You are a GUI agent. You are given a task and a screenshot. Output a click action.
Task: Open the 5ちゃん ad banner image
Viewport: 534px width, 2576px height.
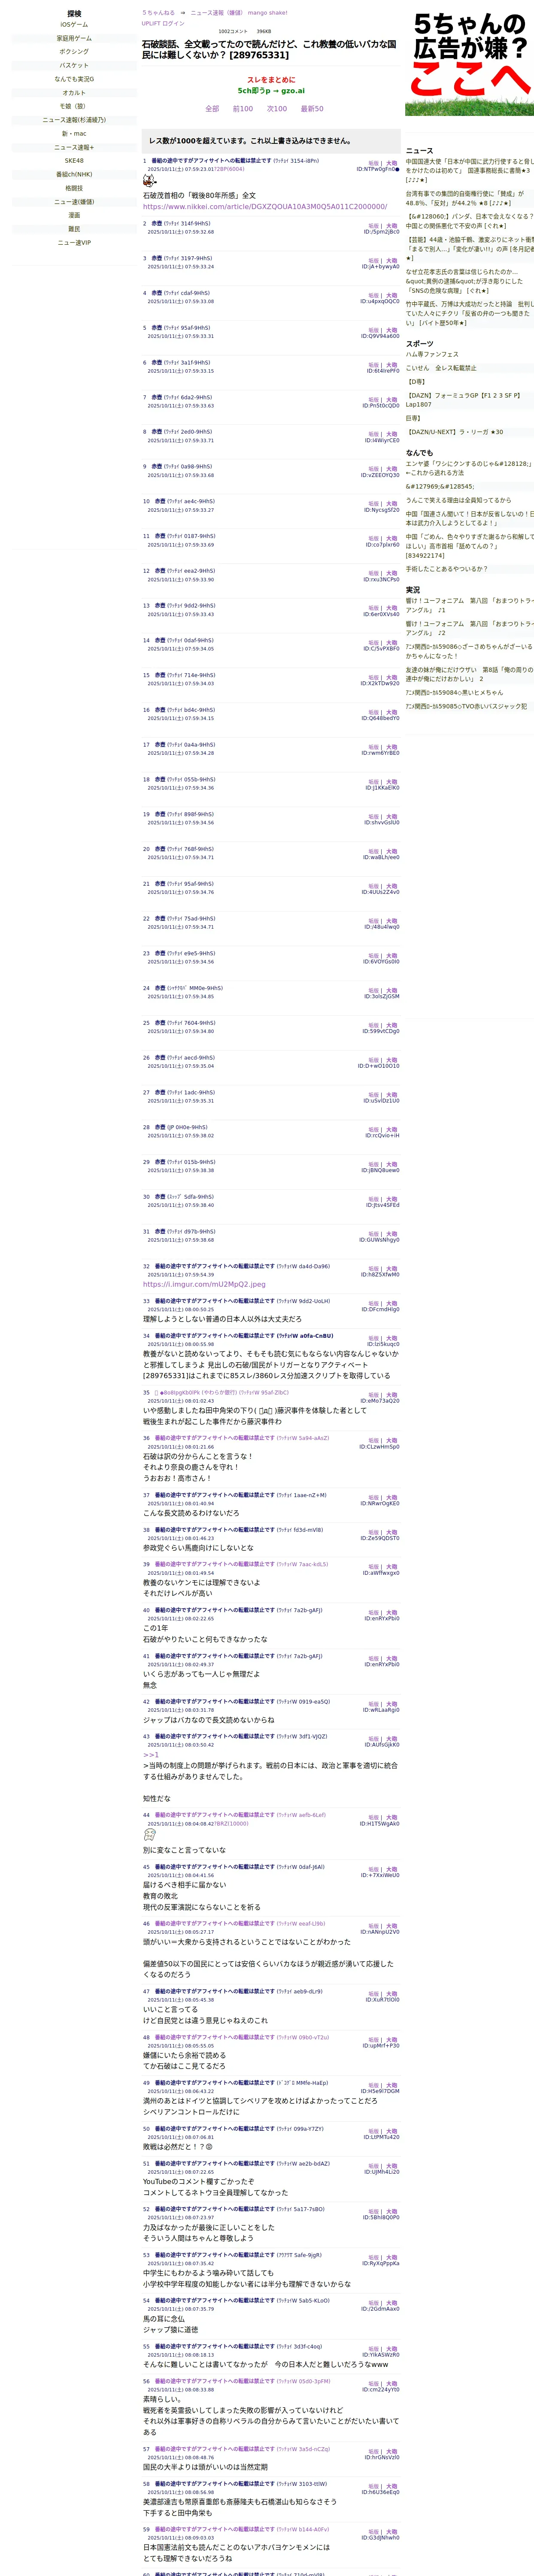pos(469,63)
